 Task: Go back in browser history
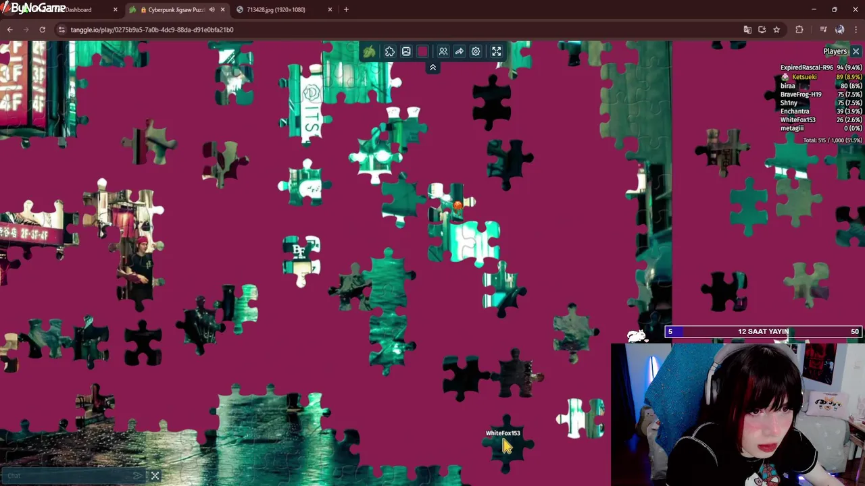[9, 30]
